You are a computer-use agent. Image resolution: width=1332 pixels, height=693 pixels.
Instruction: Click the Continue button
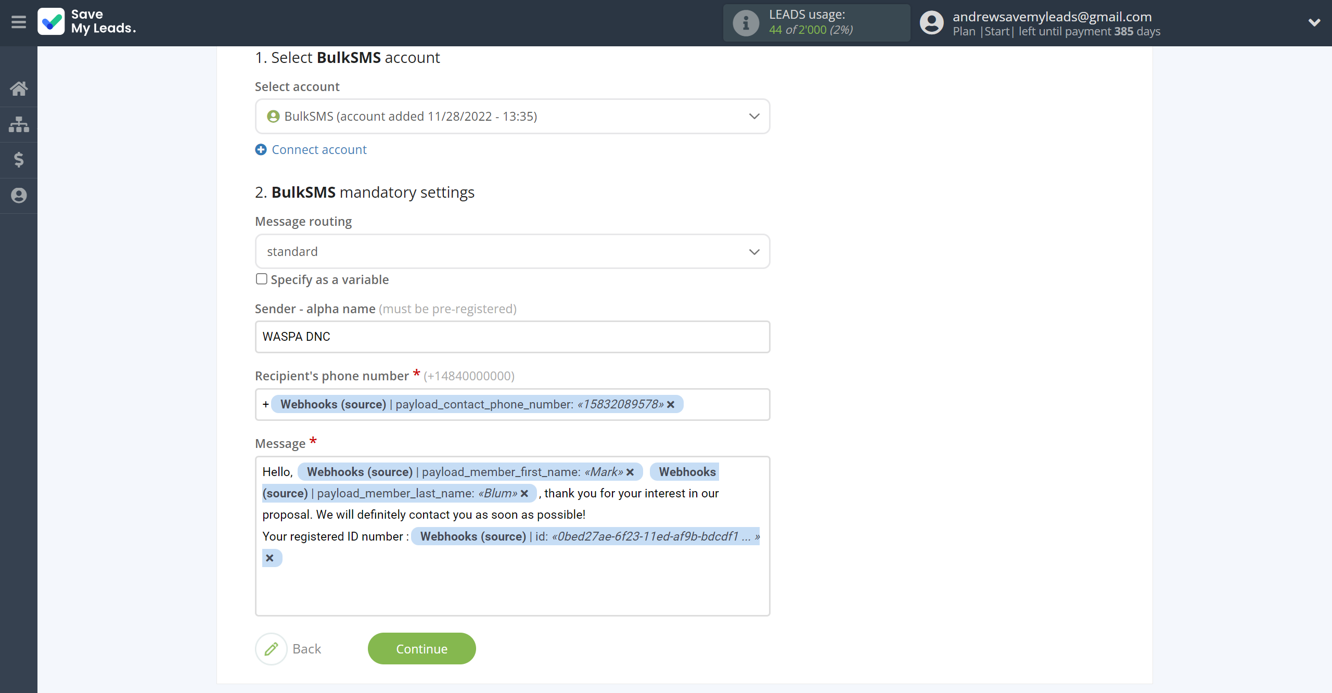click(x=422, y=649)
